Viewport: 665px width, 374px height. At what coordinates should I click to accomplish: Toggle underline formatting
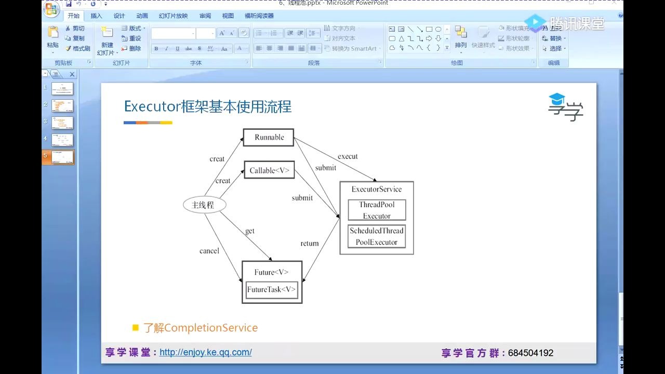(x=177, y=49)
